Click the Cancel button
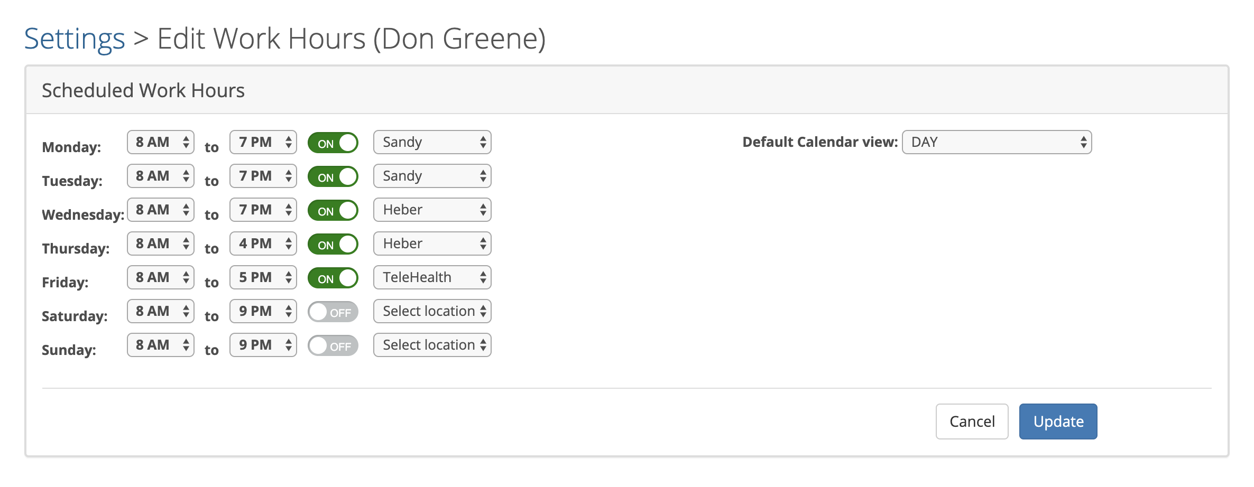Viewport: 1254px width, 487px height. pos(972,422)
